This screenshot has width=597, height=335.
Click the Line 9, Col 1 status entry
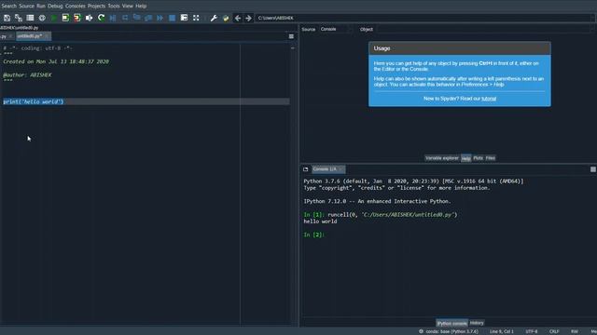(502, 331)
